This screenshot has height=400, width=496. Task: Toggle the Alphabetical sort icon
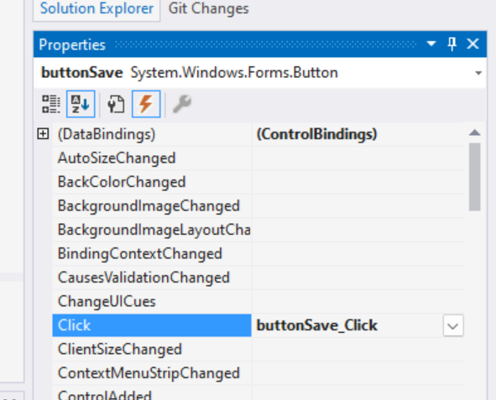[x=81, y=104]
